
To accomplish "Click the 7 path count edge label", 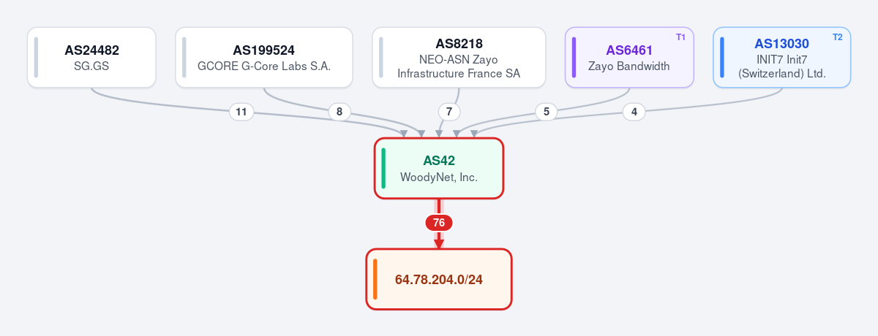I will pos(449,112).
